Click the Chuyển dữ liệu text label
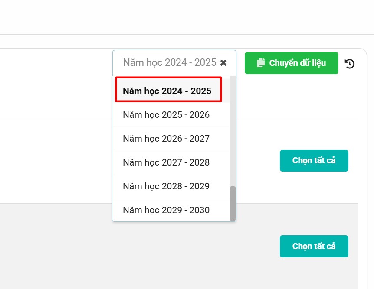This screenshot has width=374, height=289. [298, 63]
